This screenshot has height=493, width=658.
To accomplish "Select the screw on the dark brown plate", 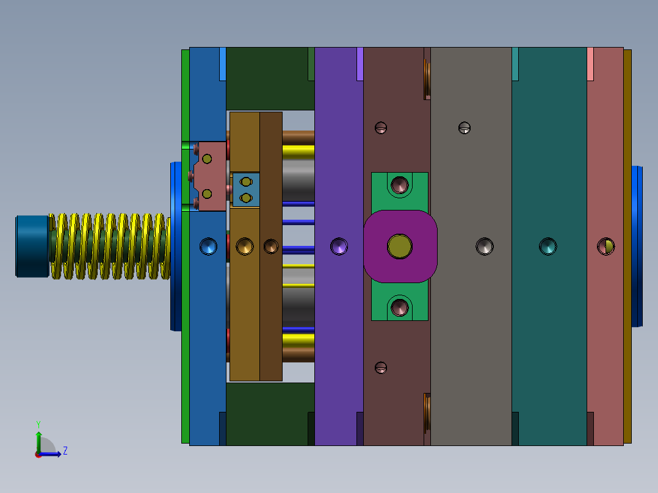I will pos(270,246).
